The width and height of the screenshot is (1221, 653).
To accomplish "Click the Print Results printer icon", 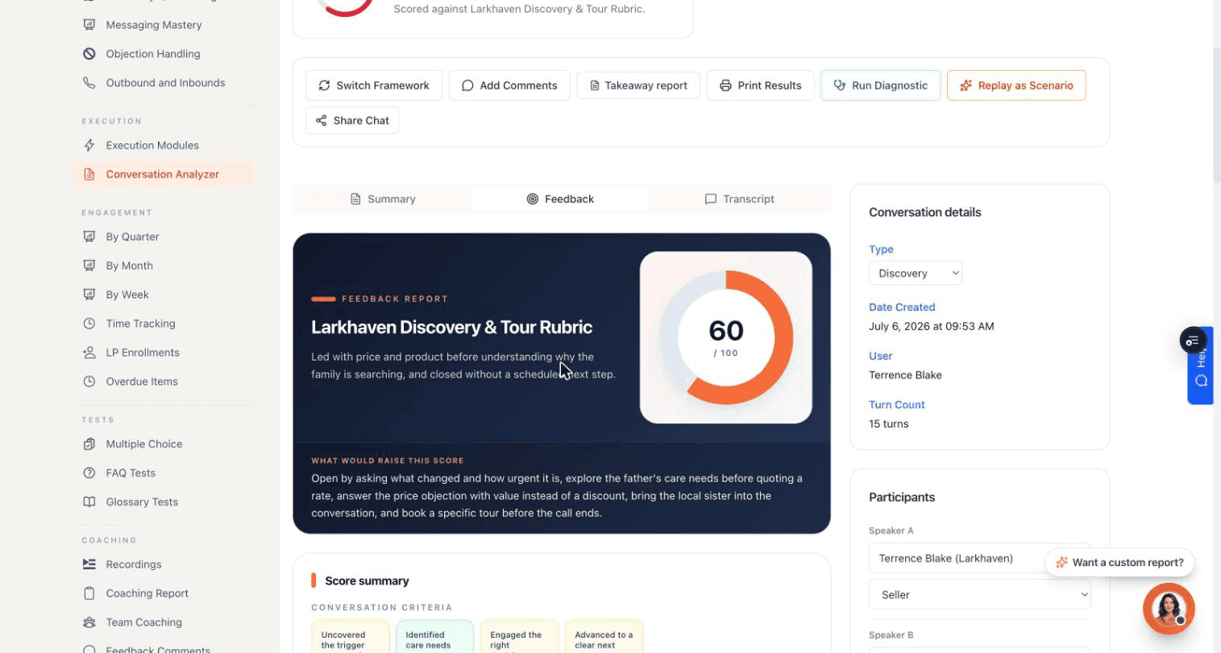I will point(725,85).
